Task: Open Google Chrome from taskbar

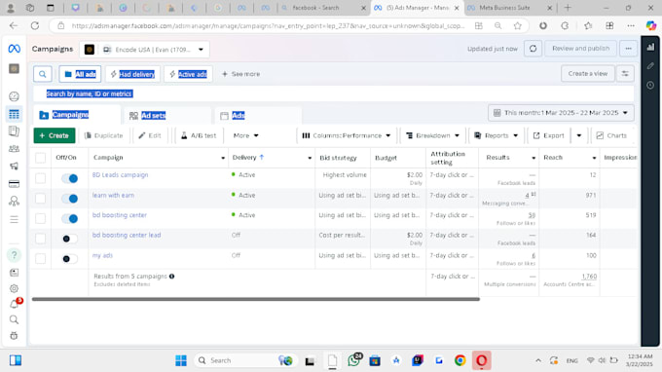Action: pyautogui.click(x=460, y=360)
